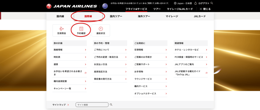Open お手荷物 entry
The image size is (260, 110).
coord(150,72)
